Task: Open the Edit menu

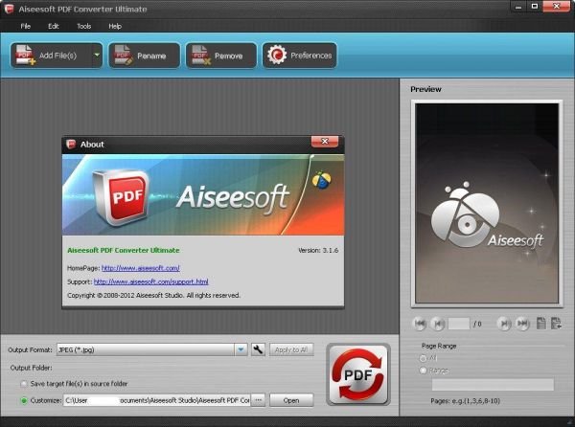Action: 54,26
